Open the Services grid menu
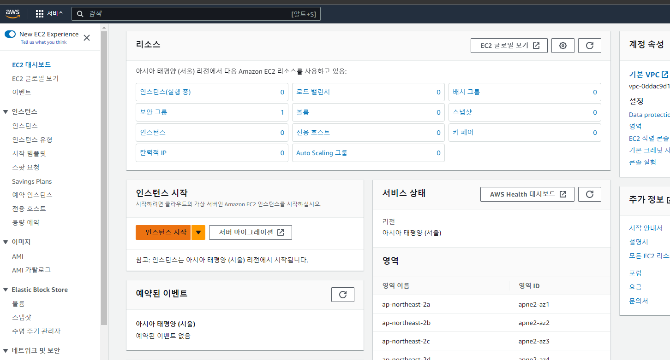This screenshot has height=360, width=670. point(49,13)
